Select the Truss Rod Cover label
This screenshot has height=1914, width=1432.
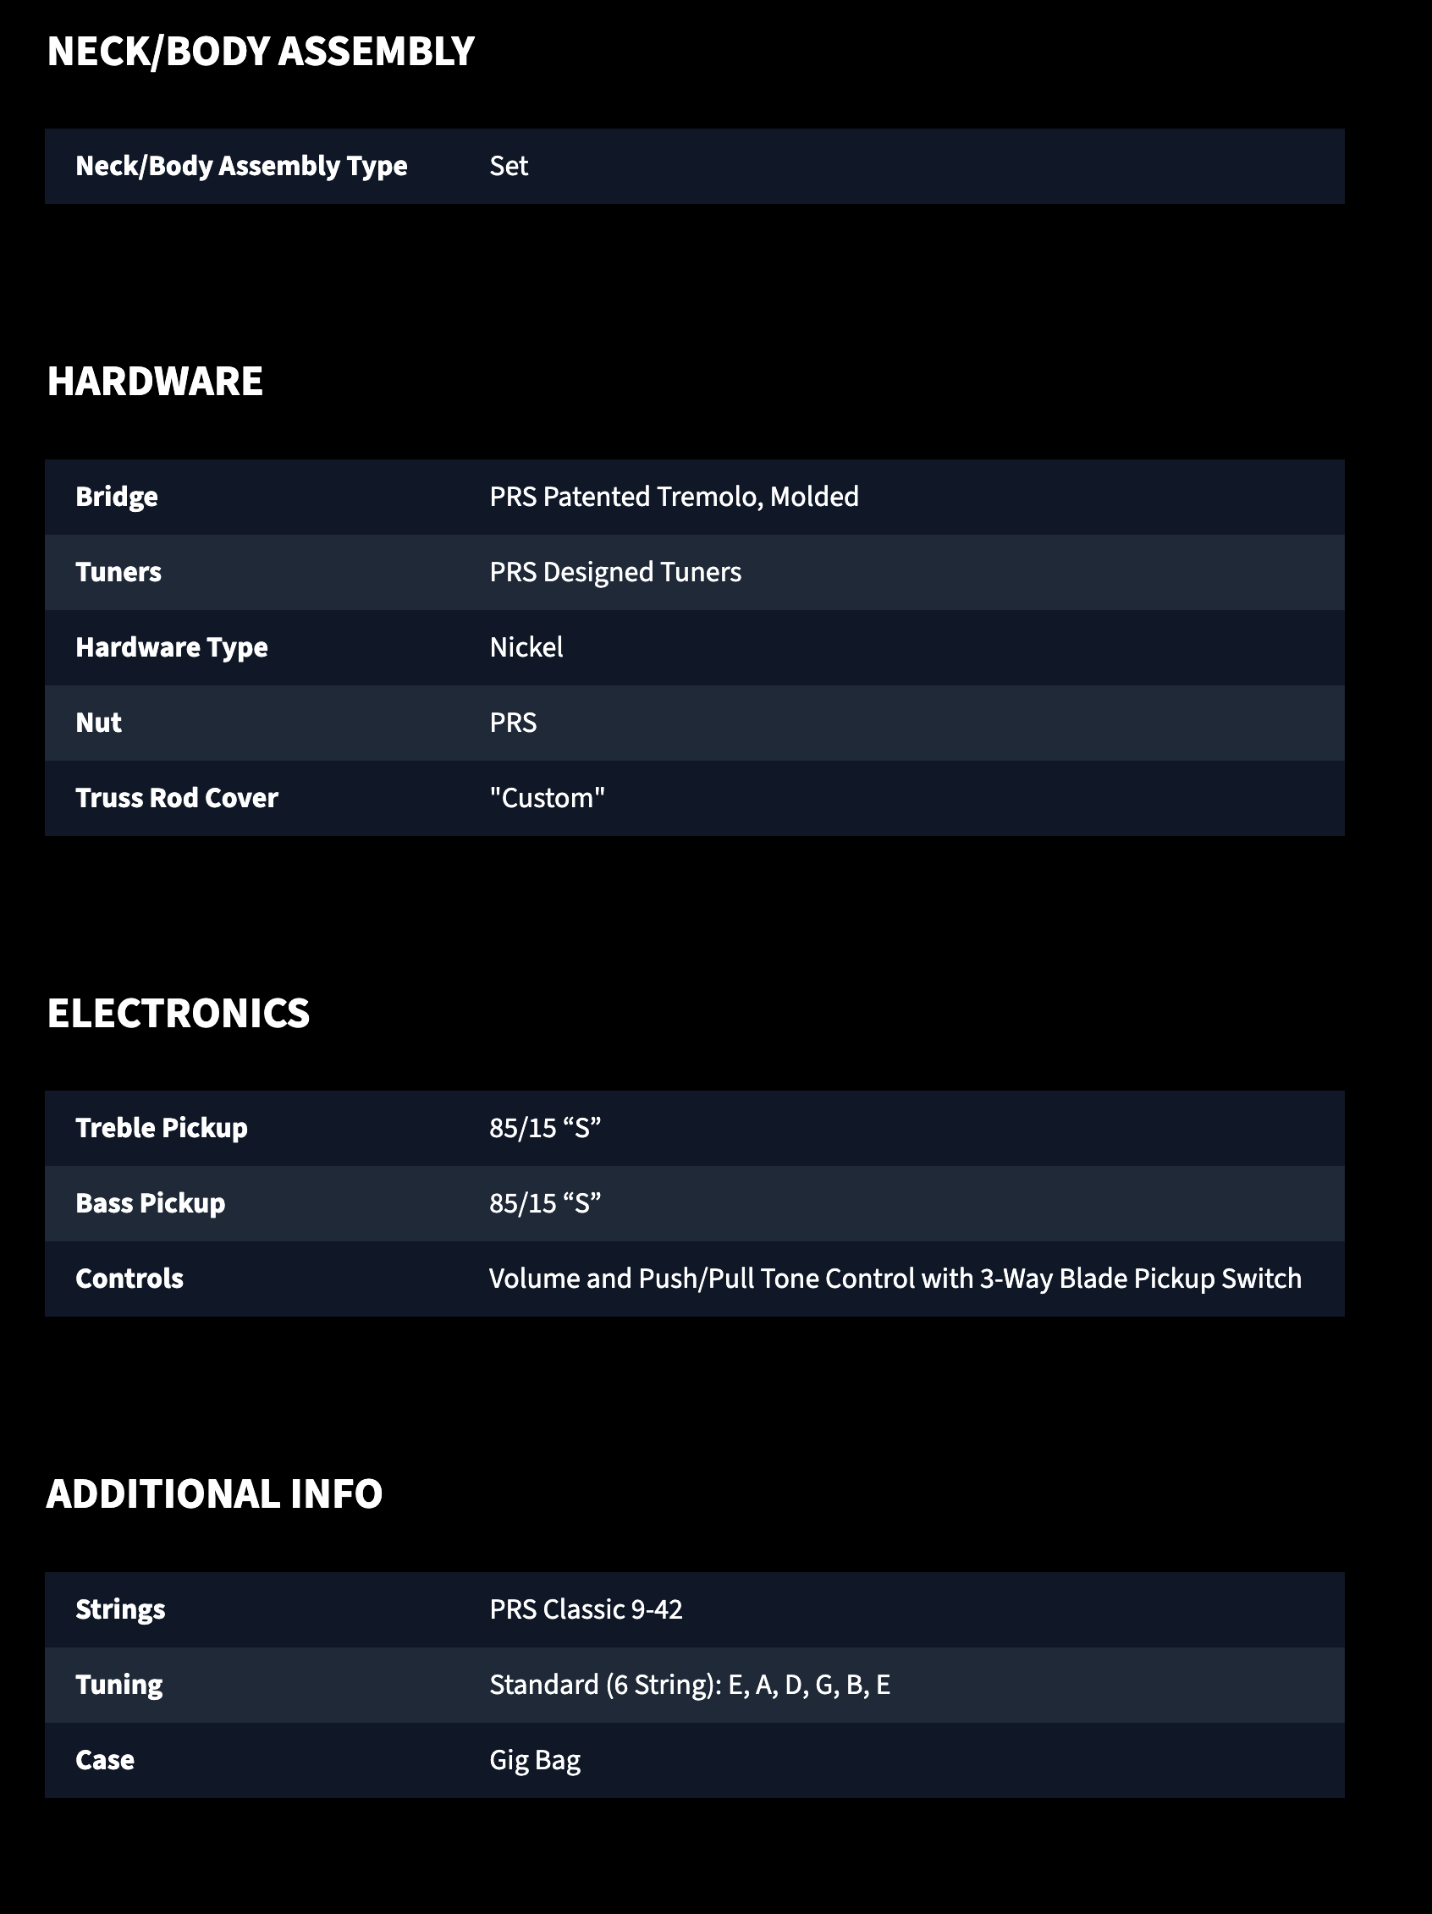coord(177,798)
